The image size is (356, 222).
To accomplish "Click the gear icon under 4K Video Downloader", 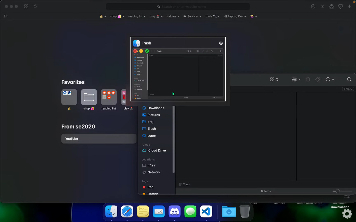I will 347,214.
